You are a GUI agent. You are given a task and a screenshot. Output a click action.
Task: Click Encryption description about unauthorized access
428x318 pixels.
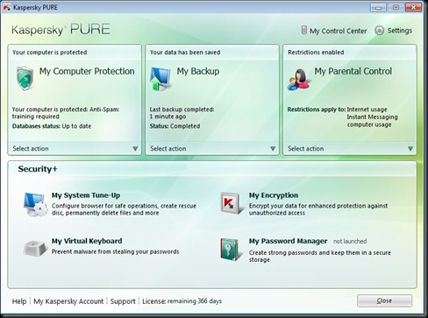point(318,209)
